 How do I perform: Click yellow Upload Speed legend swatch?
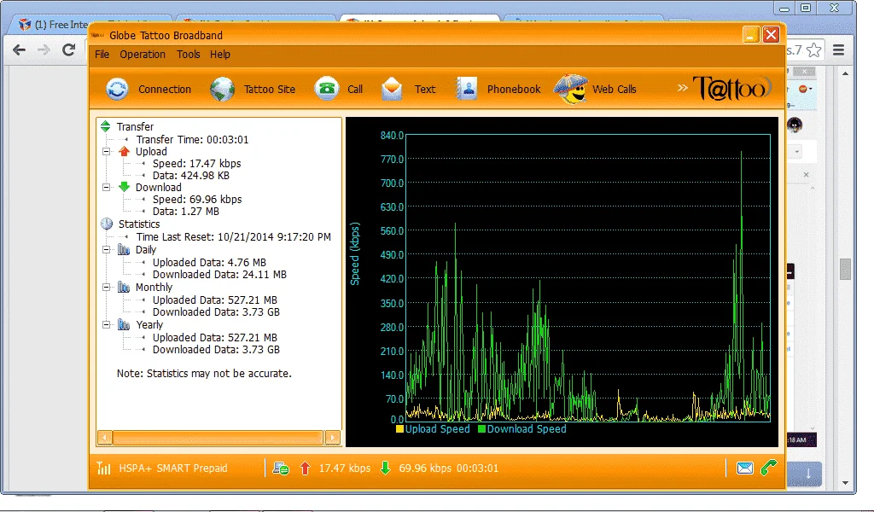399,429
